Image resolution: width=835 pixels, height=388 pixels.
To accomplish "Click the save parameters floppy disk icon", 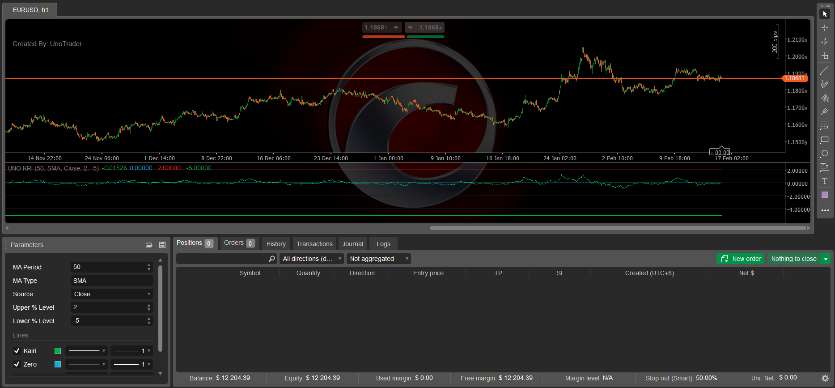I will 162,245.
